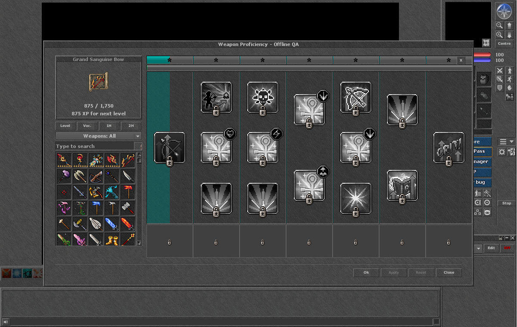Toggle the 1H weapon filter
Image resolution: width=517 pixels, height=327 pixels.
click(x=109, y=126)
